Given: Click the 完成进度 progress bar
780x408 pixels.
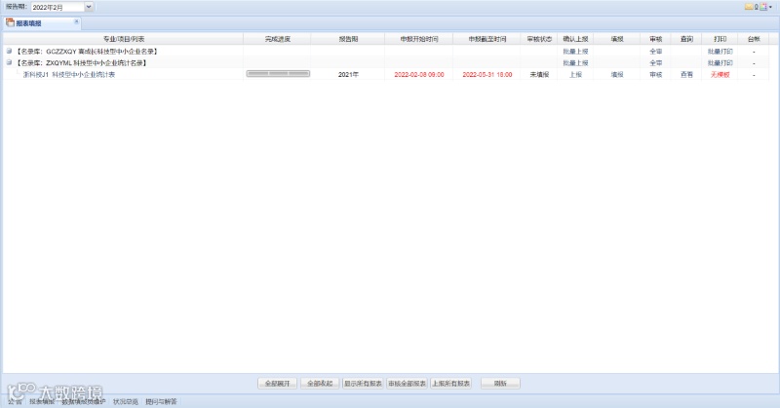Looking at the screenshot, I should (x=278, y=74).
